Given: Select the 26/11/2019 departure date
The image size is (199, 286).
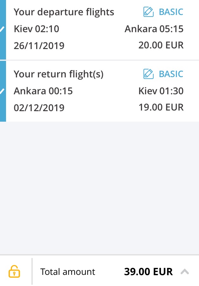Looking at the screenshot, I should 39,46.
